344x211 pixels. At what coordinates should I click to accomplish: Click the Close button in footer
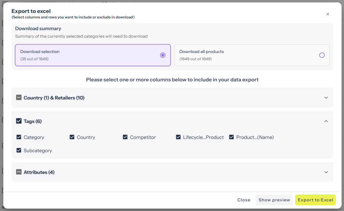[x=244, y=200]
